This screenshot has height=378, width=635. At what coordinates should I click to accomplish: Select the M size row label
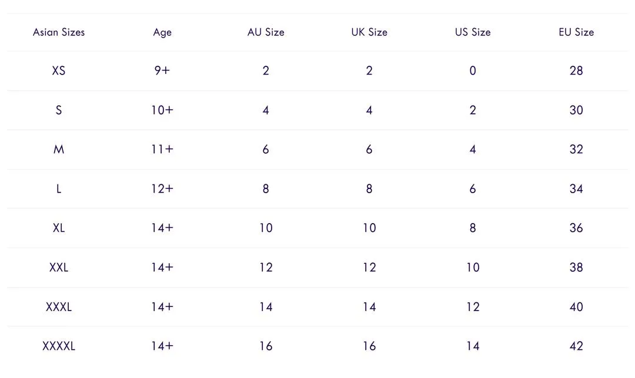coord(59,149)
